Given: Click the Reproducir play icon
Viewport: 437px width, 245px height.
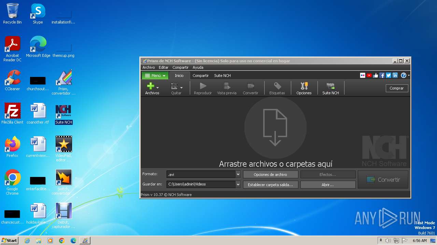Looking at the screenshot, I should coord(203,86).
